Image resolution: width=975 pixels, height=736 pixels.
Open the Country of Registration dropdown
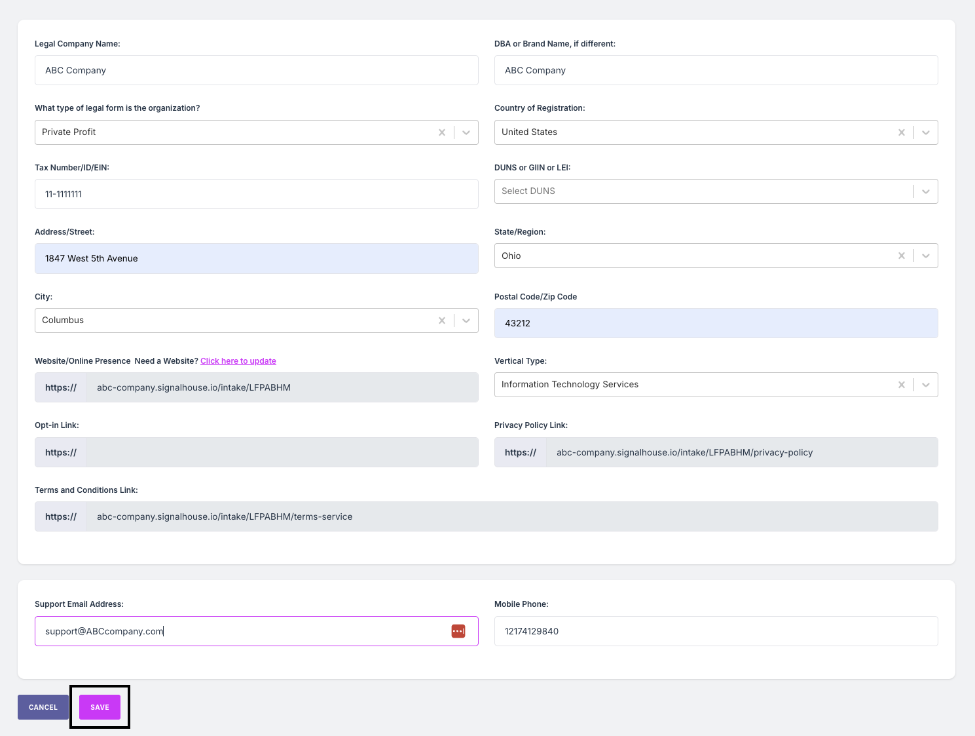point(926,132)
